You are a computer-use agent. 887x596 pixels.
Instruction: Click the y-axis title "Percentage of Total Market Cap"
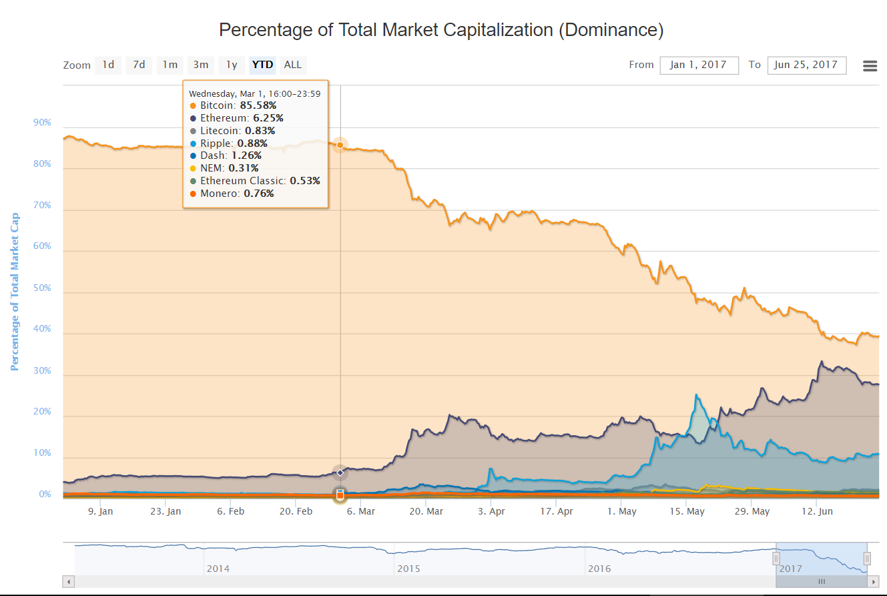[15, 292]
